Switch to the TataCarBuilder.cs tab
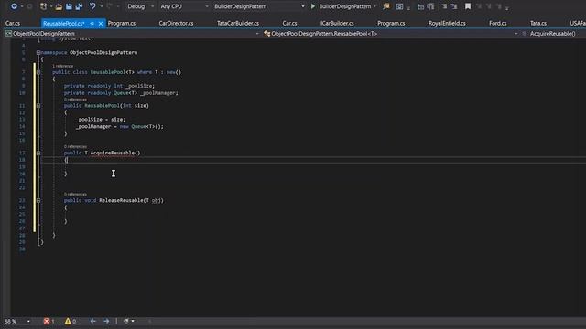The width and height of the screenshot is (586, 329). (238, 23)
